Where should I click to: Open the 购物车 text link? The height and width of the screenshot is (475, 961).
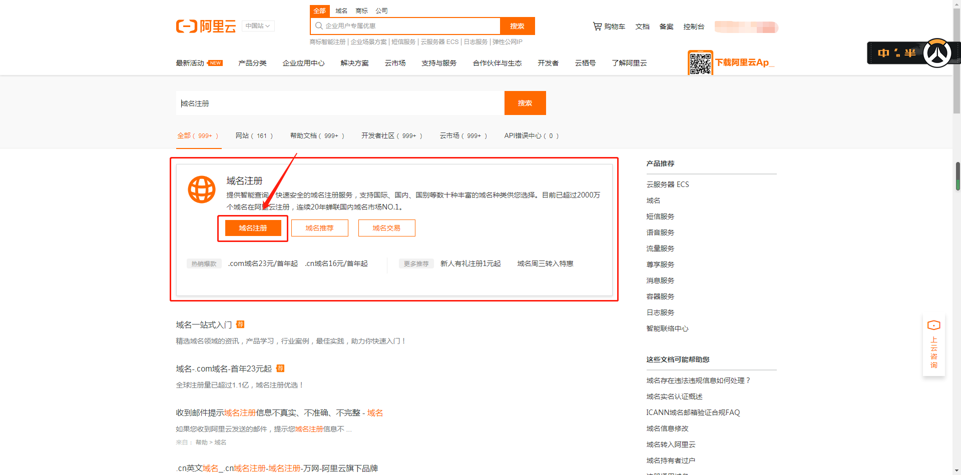[615, 26]
